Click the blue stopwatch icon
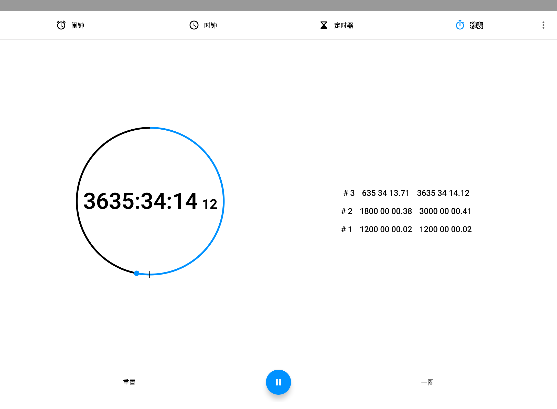Viewport: 557px width, 409px height. (460, 25)
